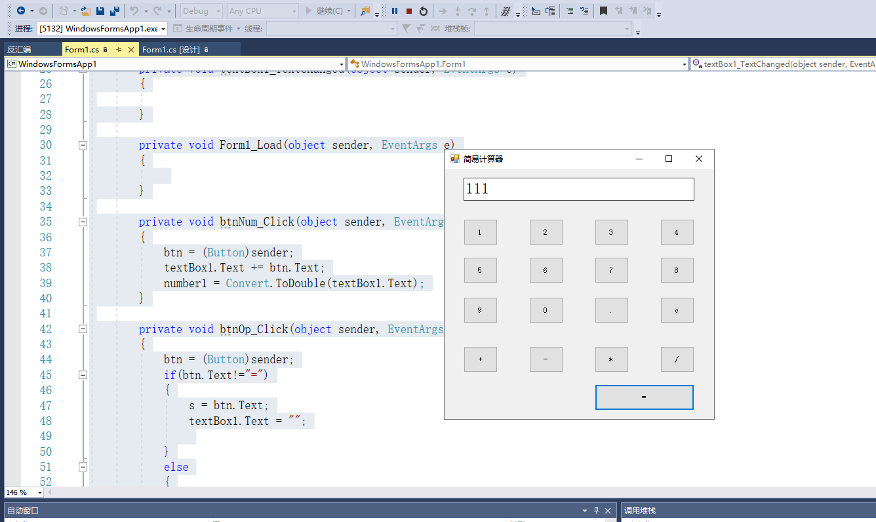The image size is (876, 522).
Task: Collapse the Form1_Load method at line 30
Action: pos(83,145)
